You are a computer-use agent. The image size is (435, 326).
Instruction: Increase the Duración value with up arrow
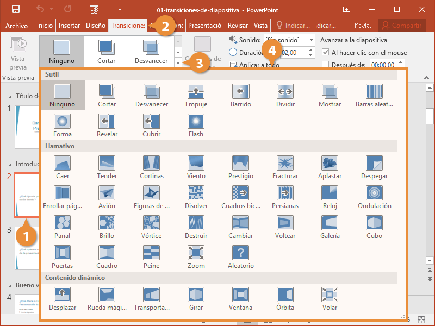point(310,50)
